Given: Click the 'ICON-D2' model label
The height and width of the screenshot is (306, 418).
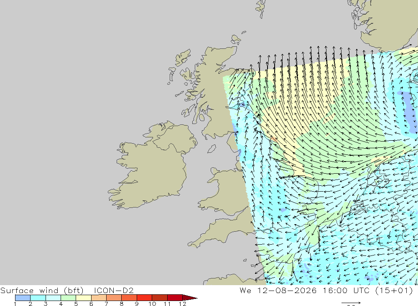Looking at the screenshot, I should pyautogui.click(x=114, y=290).
